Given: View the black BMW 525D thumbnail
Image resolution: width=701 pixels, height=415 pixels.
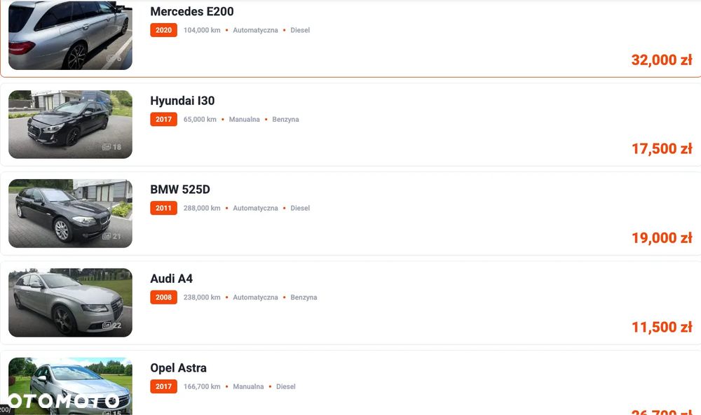Looking at the screenshot, I should [70, 213].
